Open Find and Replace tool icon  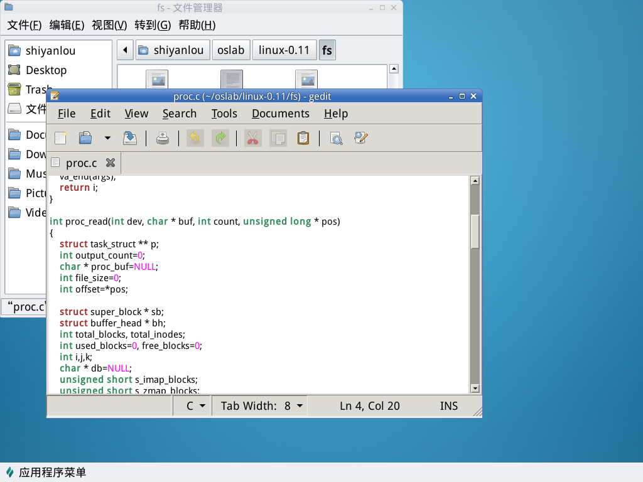tap(361, 138)
